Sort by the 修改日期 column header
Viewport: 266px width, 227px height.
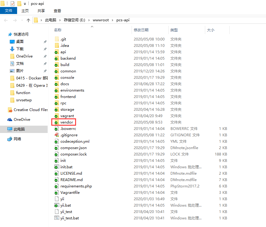141,30
